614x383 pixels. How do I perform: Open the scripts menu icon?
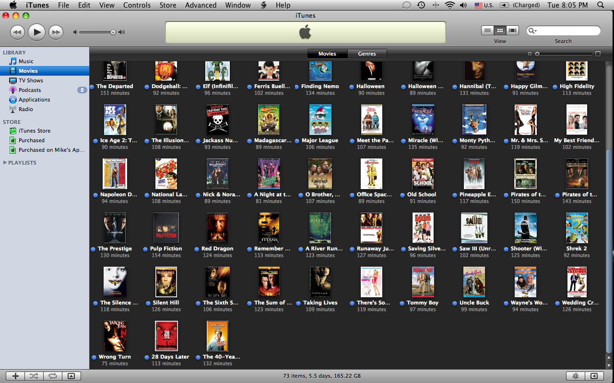click(x=264, y=5)
